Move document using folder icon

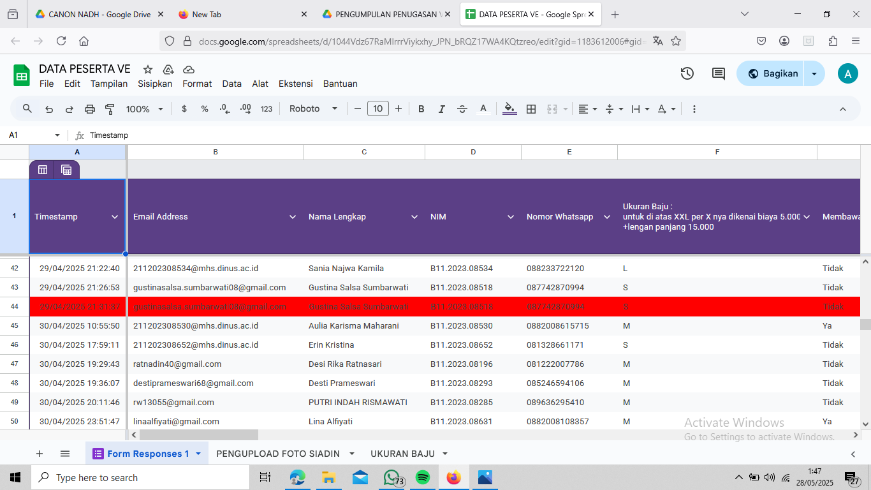click(168, 70)
